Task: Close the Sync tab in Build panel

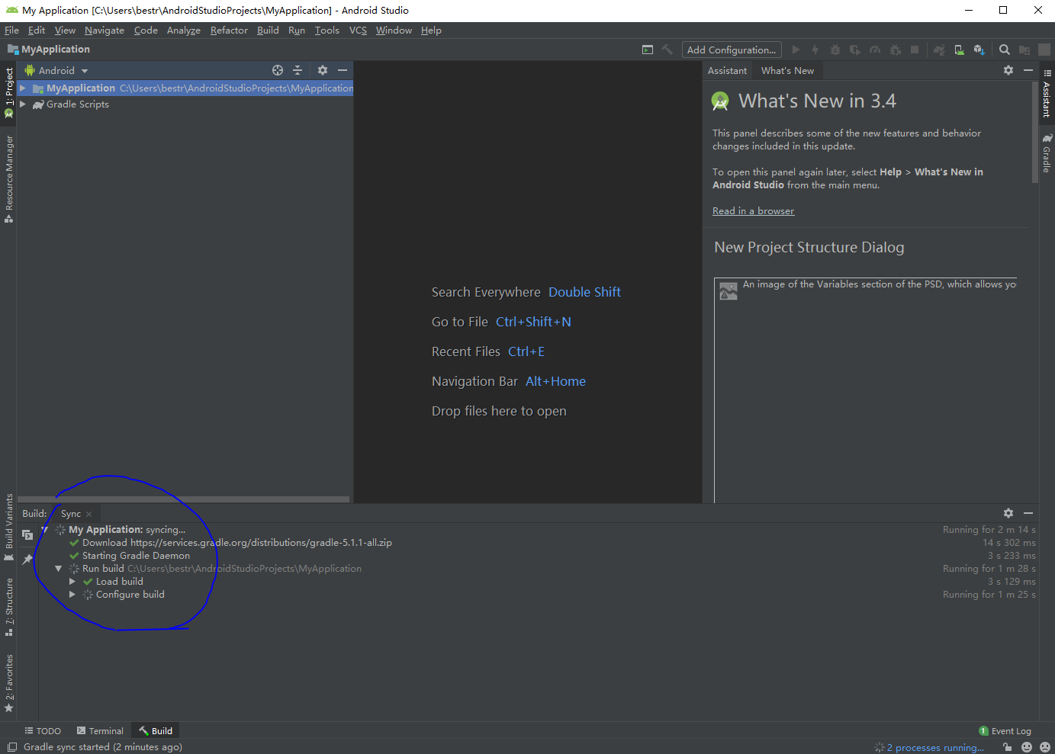Action: click(x=89, y=514)
